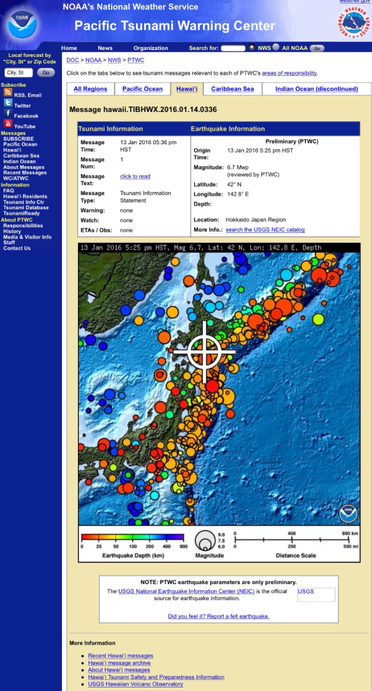The image size is (372, 691).
Task: Open Media & Visitor Info sidebar link
Action: coord(27,237)
